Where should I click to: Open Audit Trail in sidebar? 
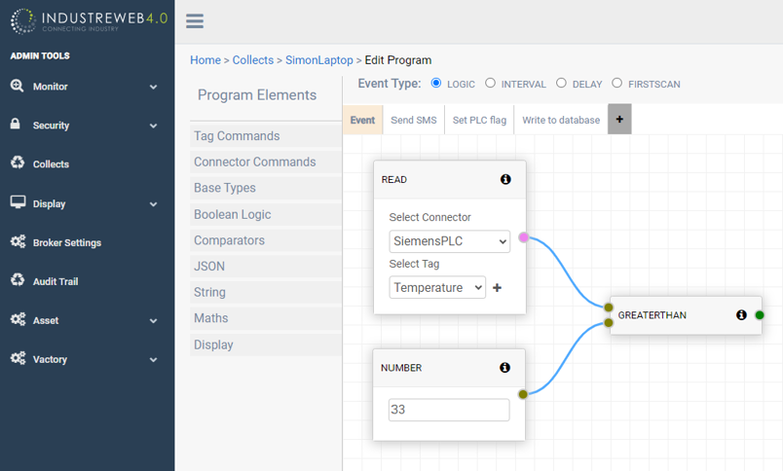pos(56,281)
